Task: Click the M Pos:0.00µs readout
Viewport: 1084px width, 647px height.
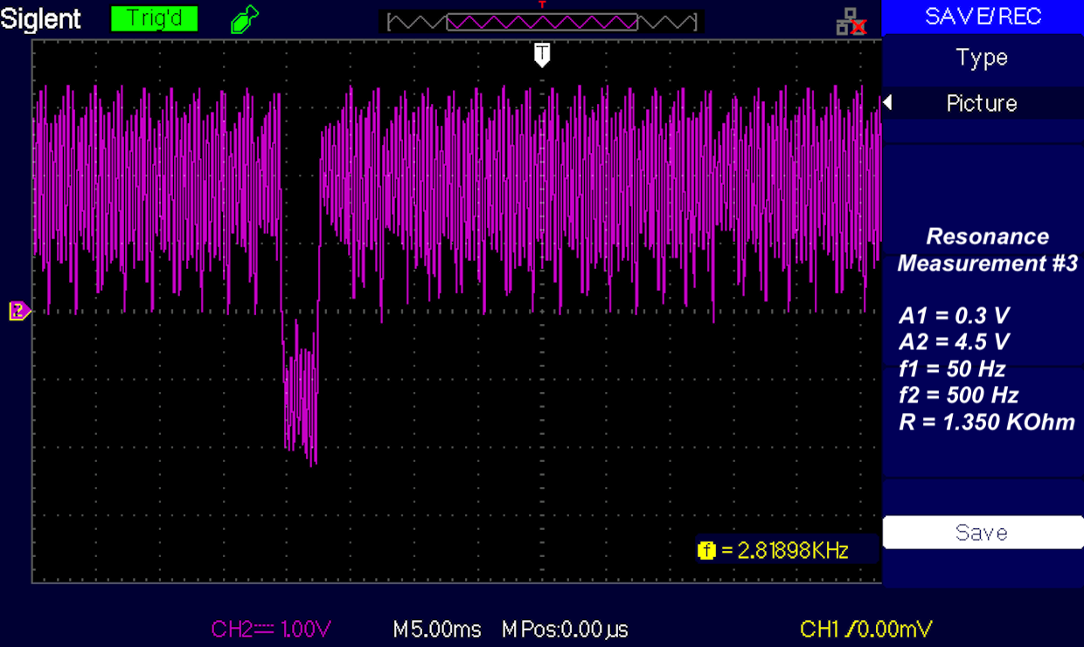Action: click(565, 629)
